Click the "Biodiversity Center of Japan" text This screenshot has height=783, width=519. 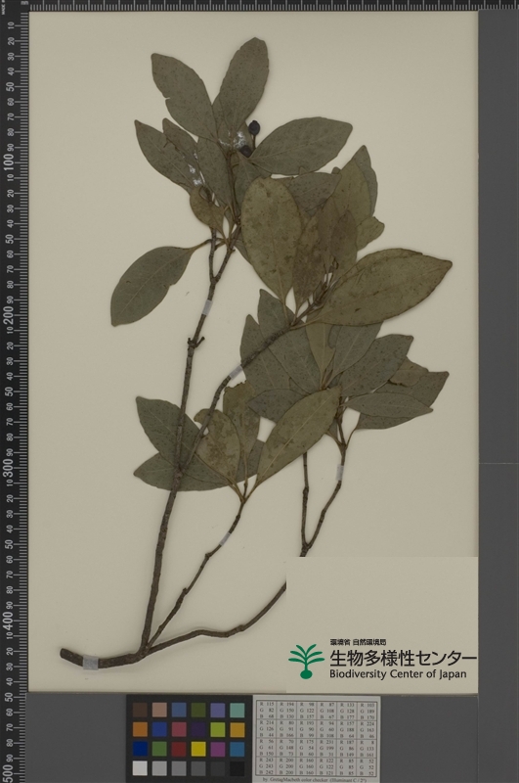(398, 674)
